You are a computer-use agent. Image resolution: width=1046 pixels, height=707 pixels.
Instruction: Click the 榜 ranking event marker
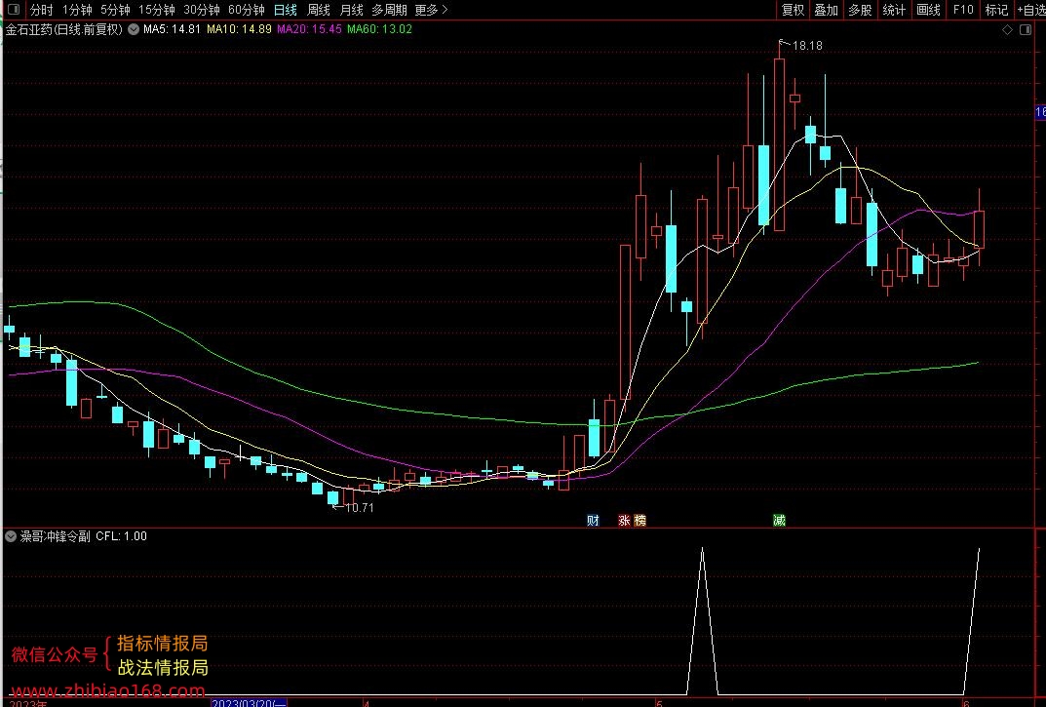(x=639, y=520)
